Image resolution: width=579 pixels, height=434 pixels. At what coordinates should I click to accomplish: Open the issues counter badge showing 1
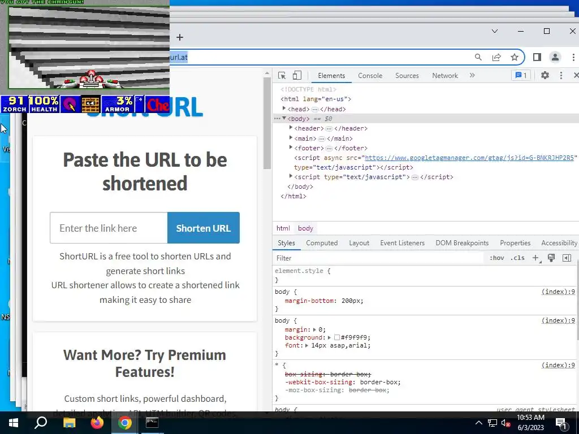pyautogui.click(x=521, y=75)
